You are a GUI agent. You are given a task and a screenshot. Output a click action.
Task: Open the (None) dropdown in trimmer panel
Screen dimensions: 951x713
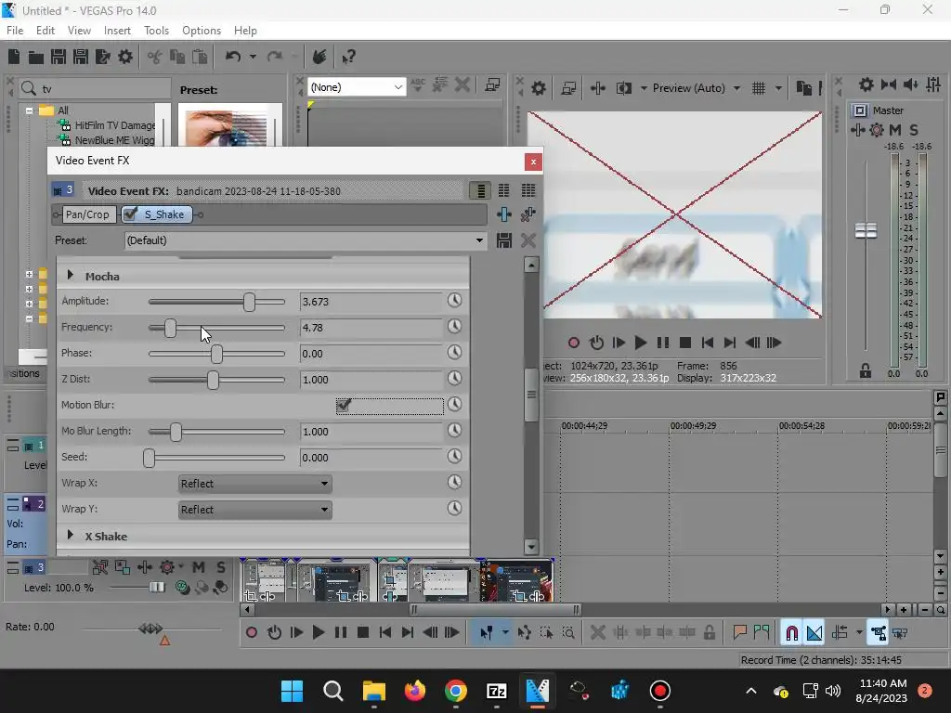coord(356,87)
